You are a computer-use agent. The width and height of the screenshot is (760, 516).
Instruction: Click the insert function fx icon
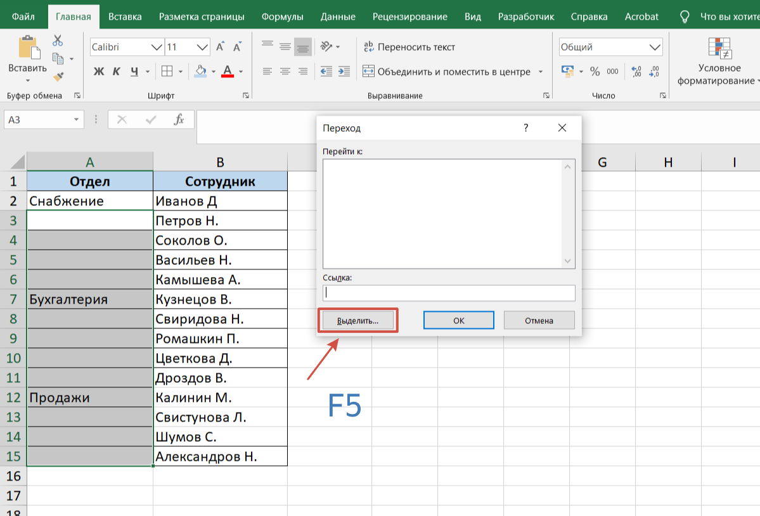tap(179, 119)
